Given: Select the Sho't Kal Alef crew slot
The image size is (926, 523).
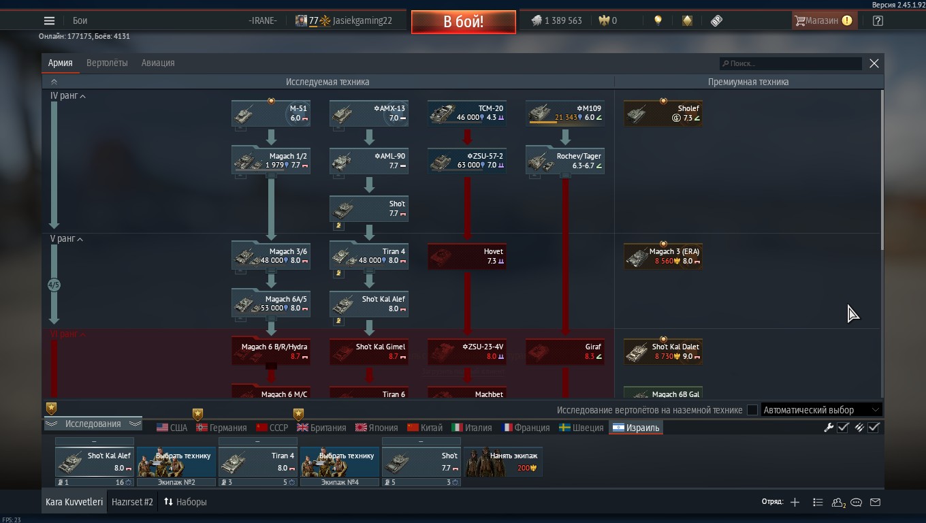Looking at the screenshot, I should [95, 462].
